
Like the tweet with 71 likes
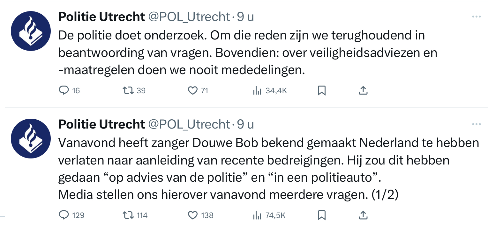pyautogui.click(x=193, y=91)
